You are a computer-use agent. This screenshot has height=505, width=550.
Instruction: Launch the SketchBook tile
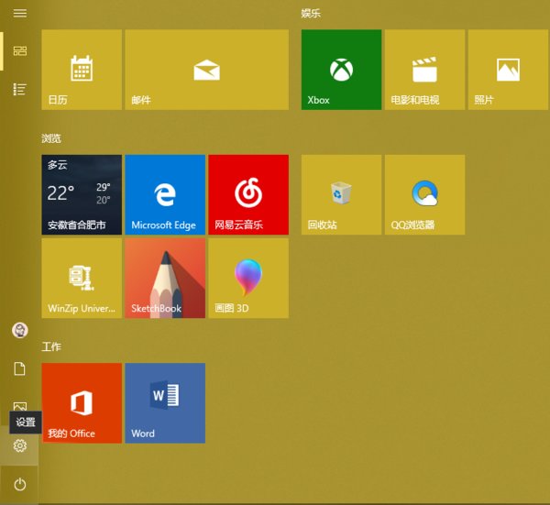click(x=165, y=278)
